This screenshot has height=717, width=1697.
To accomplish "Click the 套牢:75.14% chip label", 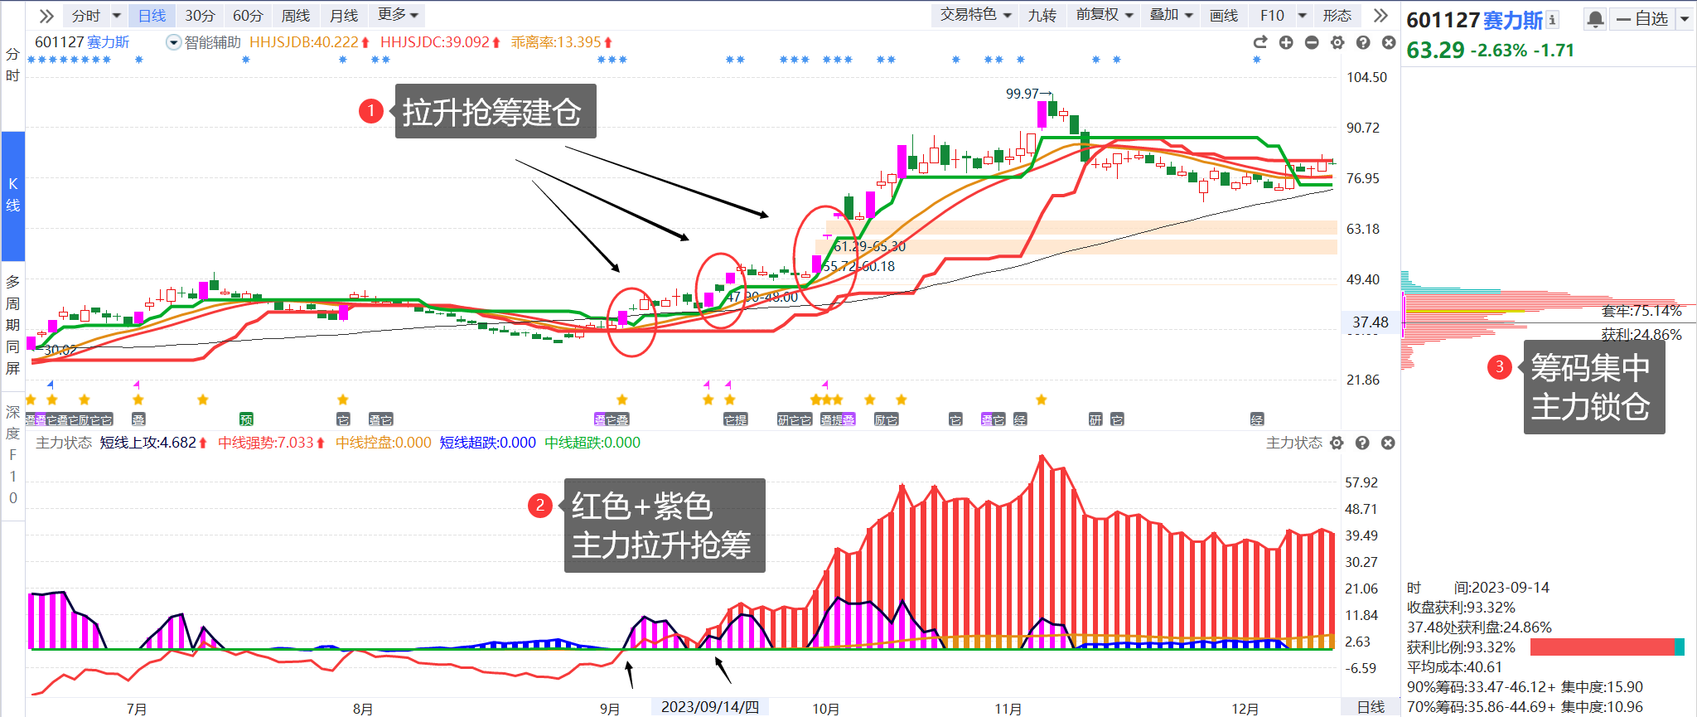I will coord(1641,311).
